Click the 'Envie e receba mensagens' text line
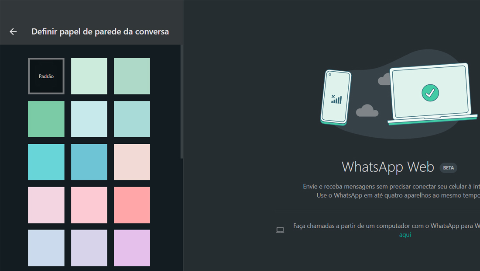 pyautogui.click(x=391, y=186)
